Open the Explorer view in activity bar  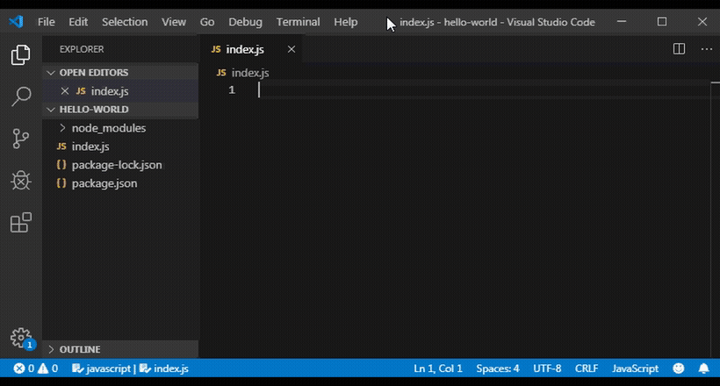[21, 54]
